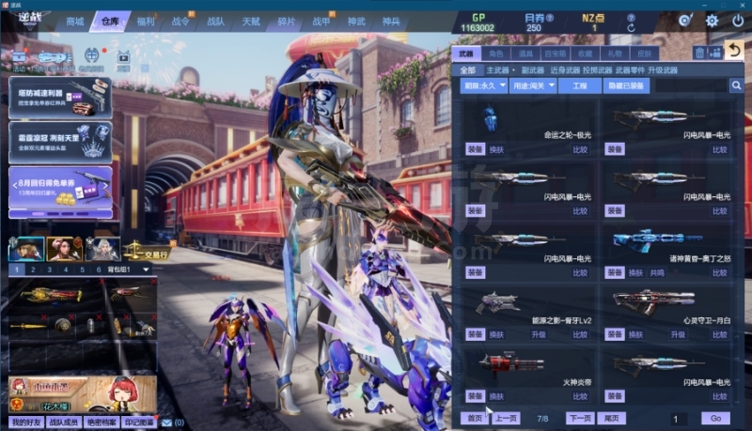The height and width of the screenshot is (431, 752).
Task: Click the search magnifier icon
Action: click(x=736, y=85)
